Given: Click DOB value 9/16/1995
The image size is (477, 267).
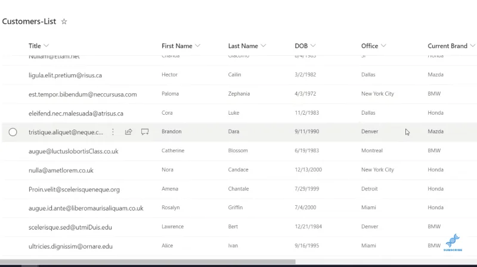Looking at the screenshot, I should pyautogui.click(x=306, y=246).
